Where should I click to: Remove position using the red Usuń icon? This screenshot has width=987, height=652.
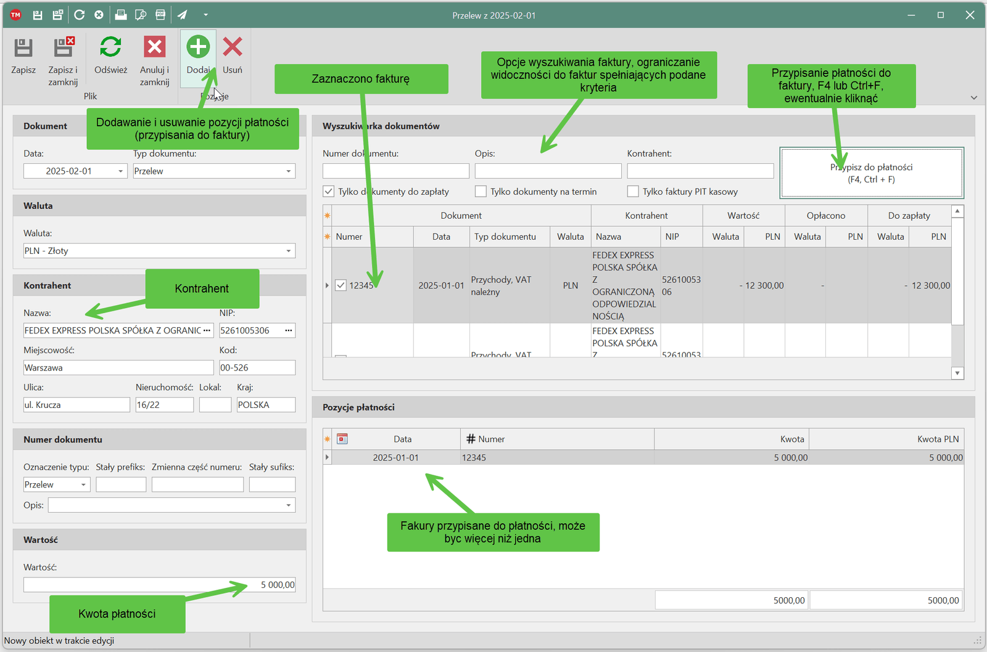click(x=233, y=47)
